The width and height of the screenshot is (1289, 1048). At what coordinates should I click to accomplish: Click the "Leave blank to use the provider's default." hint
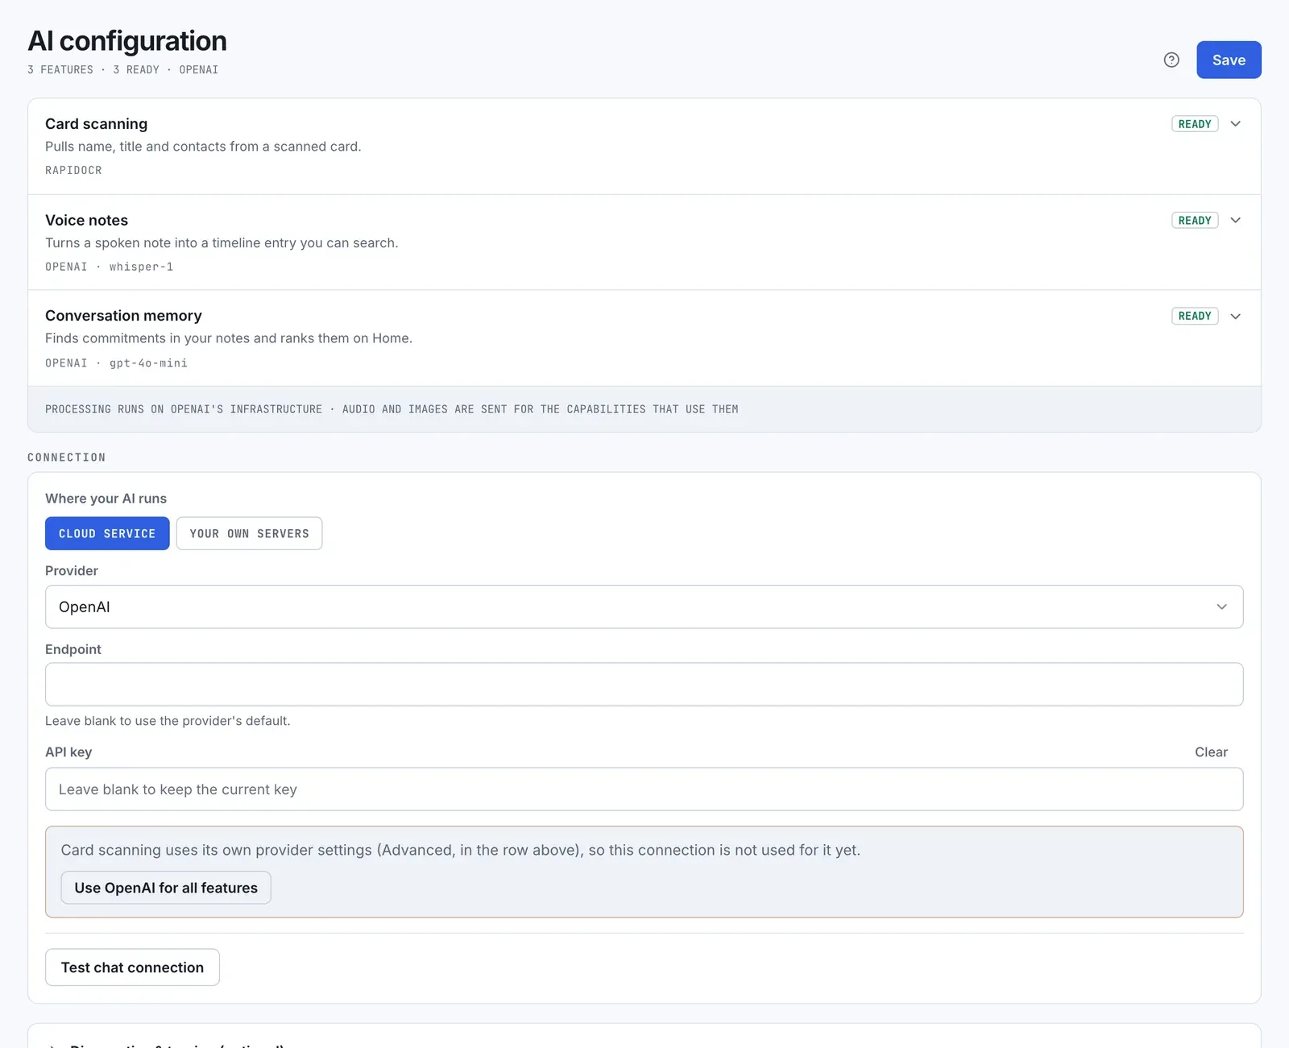click(x=168, y=721)
